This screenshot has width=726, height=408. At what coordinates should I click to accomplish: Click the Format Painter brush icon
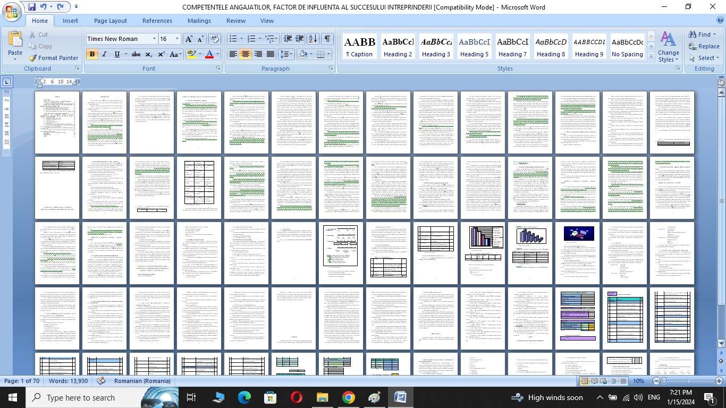click(32, 58)
